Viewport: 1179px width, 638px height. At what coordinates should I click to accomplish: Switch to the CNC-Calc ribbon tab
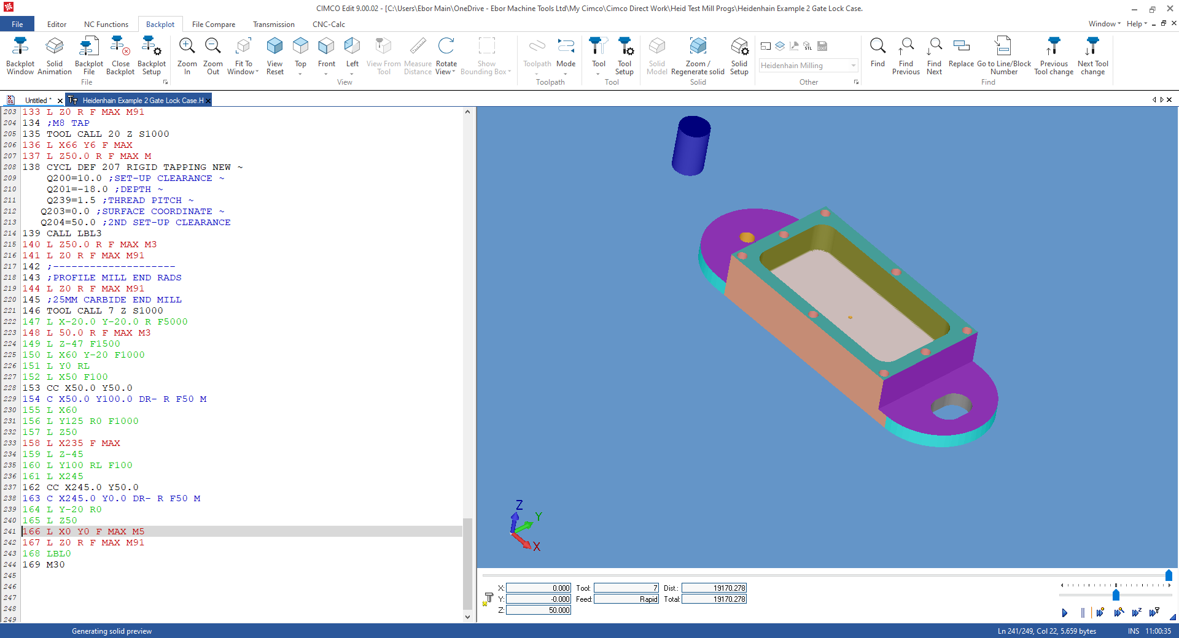point(329,25)
